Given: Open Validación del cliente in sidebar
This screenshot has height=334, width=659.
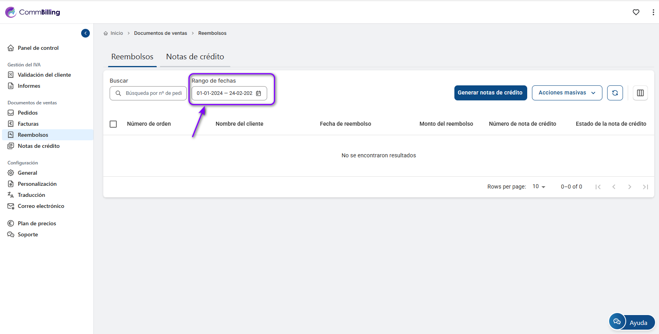Looking at the screenshot, I should 44,75.
